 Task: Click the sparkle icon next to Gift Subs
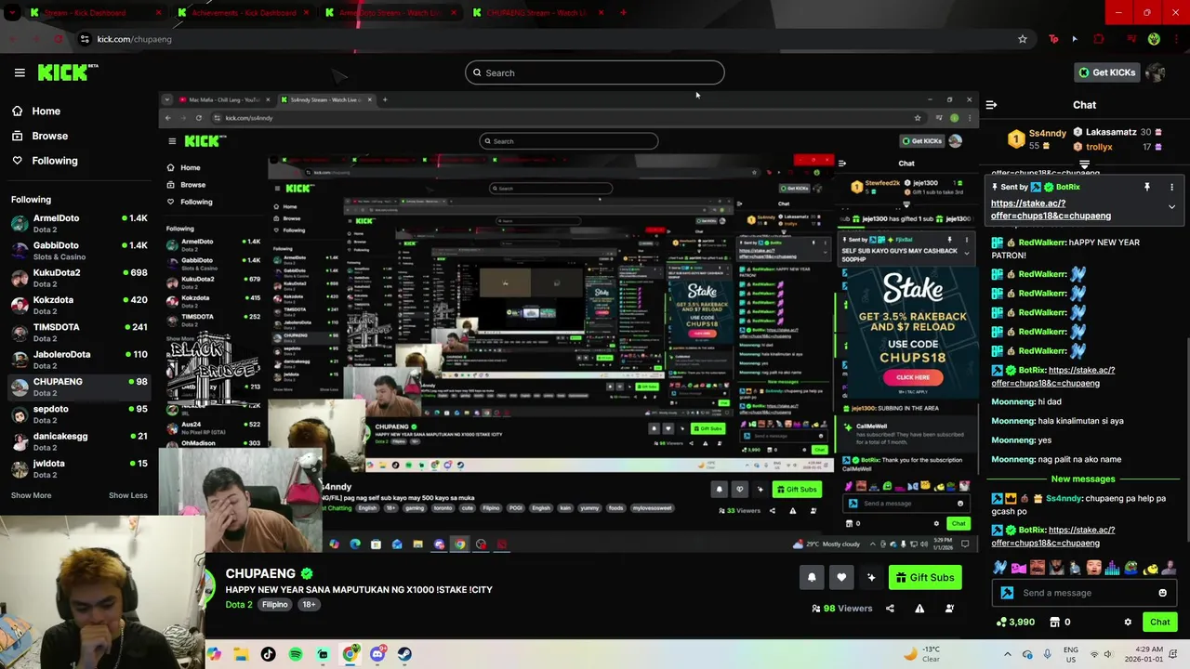click(871, 577)
